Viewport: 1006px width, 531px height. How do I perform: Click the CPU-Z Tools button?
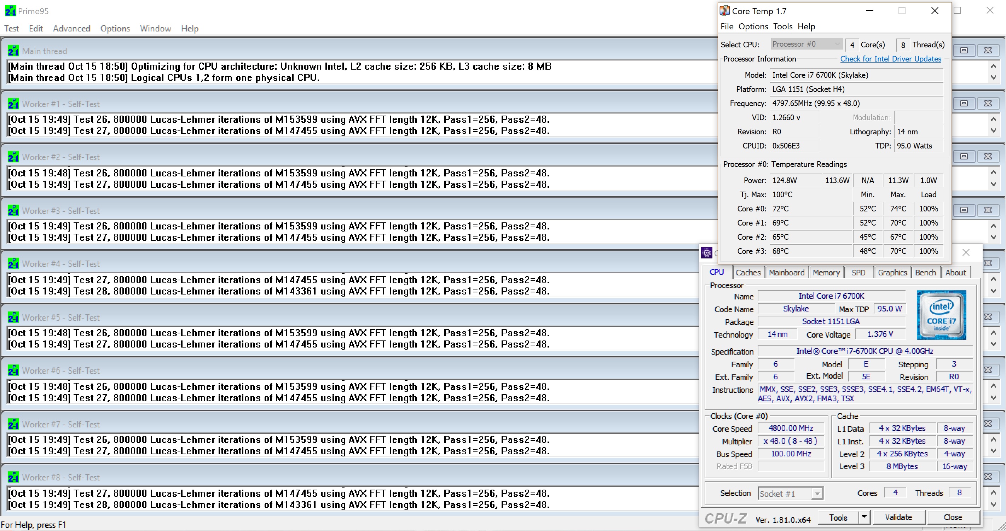pyautogui.click(x=838, y=517)
